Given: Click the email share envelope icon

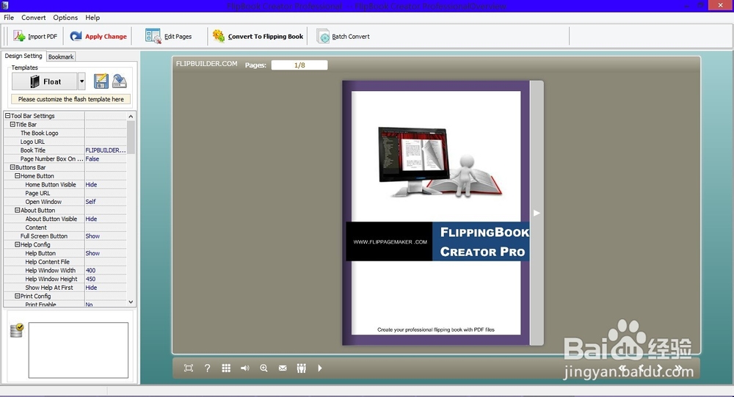Looking at the screenshot, I should [x=283, y=368].
